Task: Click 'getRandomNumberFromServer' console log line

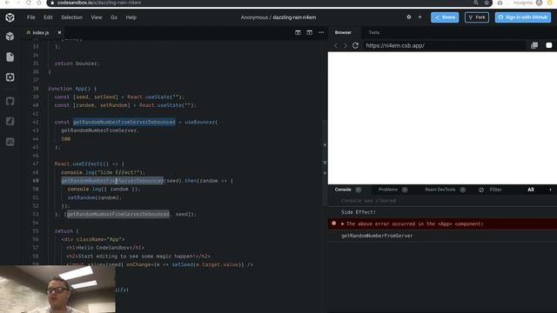Action: tap(377, 236)
